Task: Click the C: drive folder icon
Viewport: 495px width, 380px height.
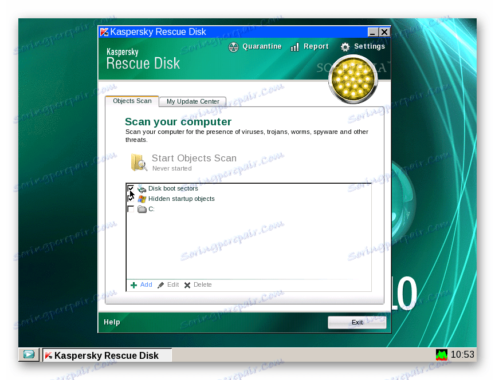Action: pyautogui.click(x=142, y=209)
